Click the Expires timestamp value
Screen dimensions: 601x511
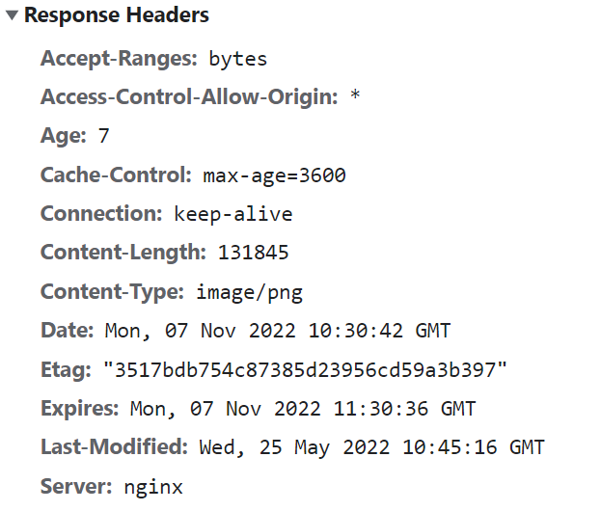click(x=303, y=410)
